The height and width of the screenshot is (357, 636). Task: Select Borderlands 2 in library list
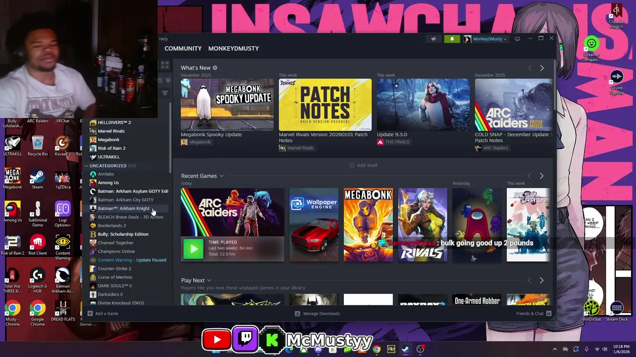click(112, 226)
